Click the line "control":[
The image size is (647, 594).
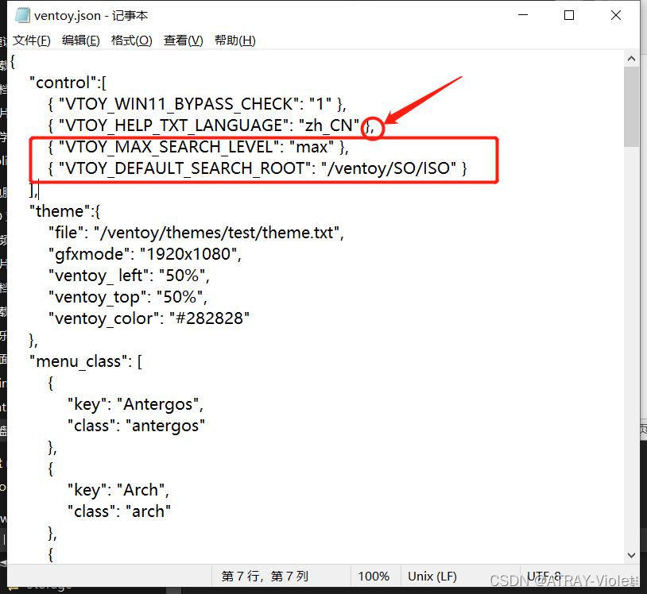pos(68,83)
